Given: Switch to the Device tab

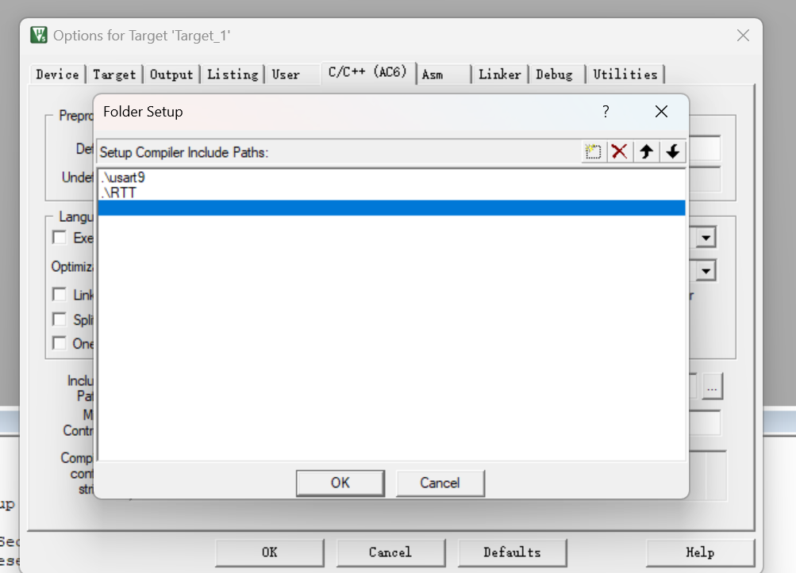Looking at the screenshot, I should 57,74.
